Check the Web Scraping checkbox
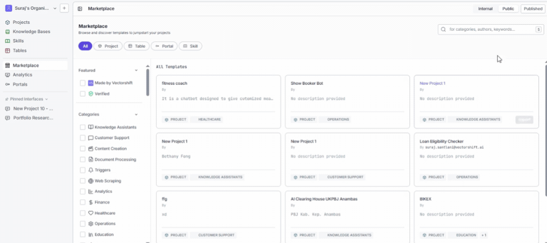Screen dimensions: 547x243 (83, 181)
